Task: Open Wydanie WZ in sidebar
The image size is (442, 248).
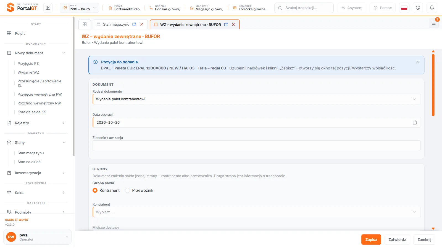Action: coord(28,72)
